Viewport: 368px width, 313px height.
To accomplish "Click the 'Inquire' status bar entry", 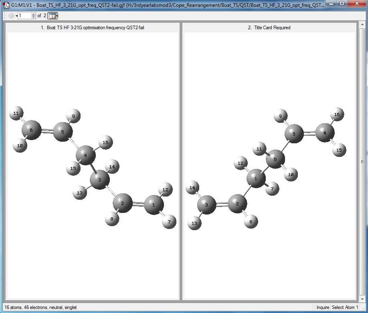I will pos(323,307).
